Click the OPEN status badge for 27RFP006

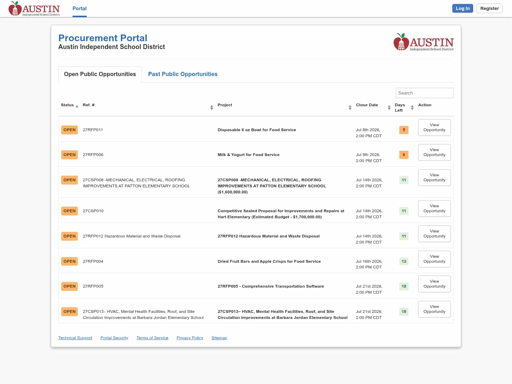pyautogui.click(x=69, y=155)
